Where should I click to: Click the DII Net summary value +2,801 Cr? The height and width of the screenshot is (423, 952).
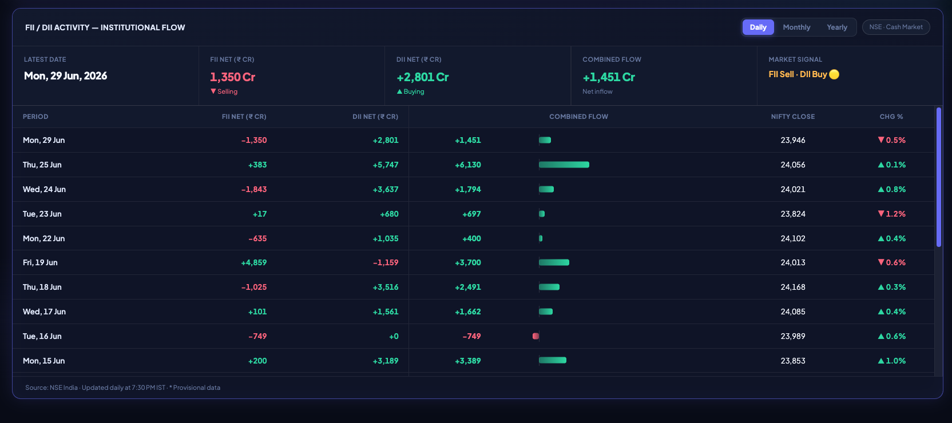[423, 77]
